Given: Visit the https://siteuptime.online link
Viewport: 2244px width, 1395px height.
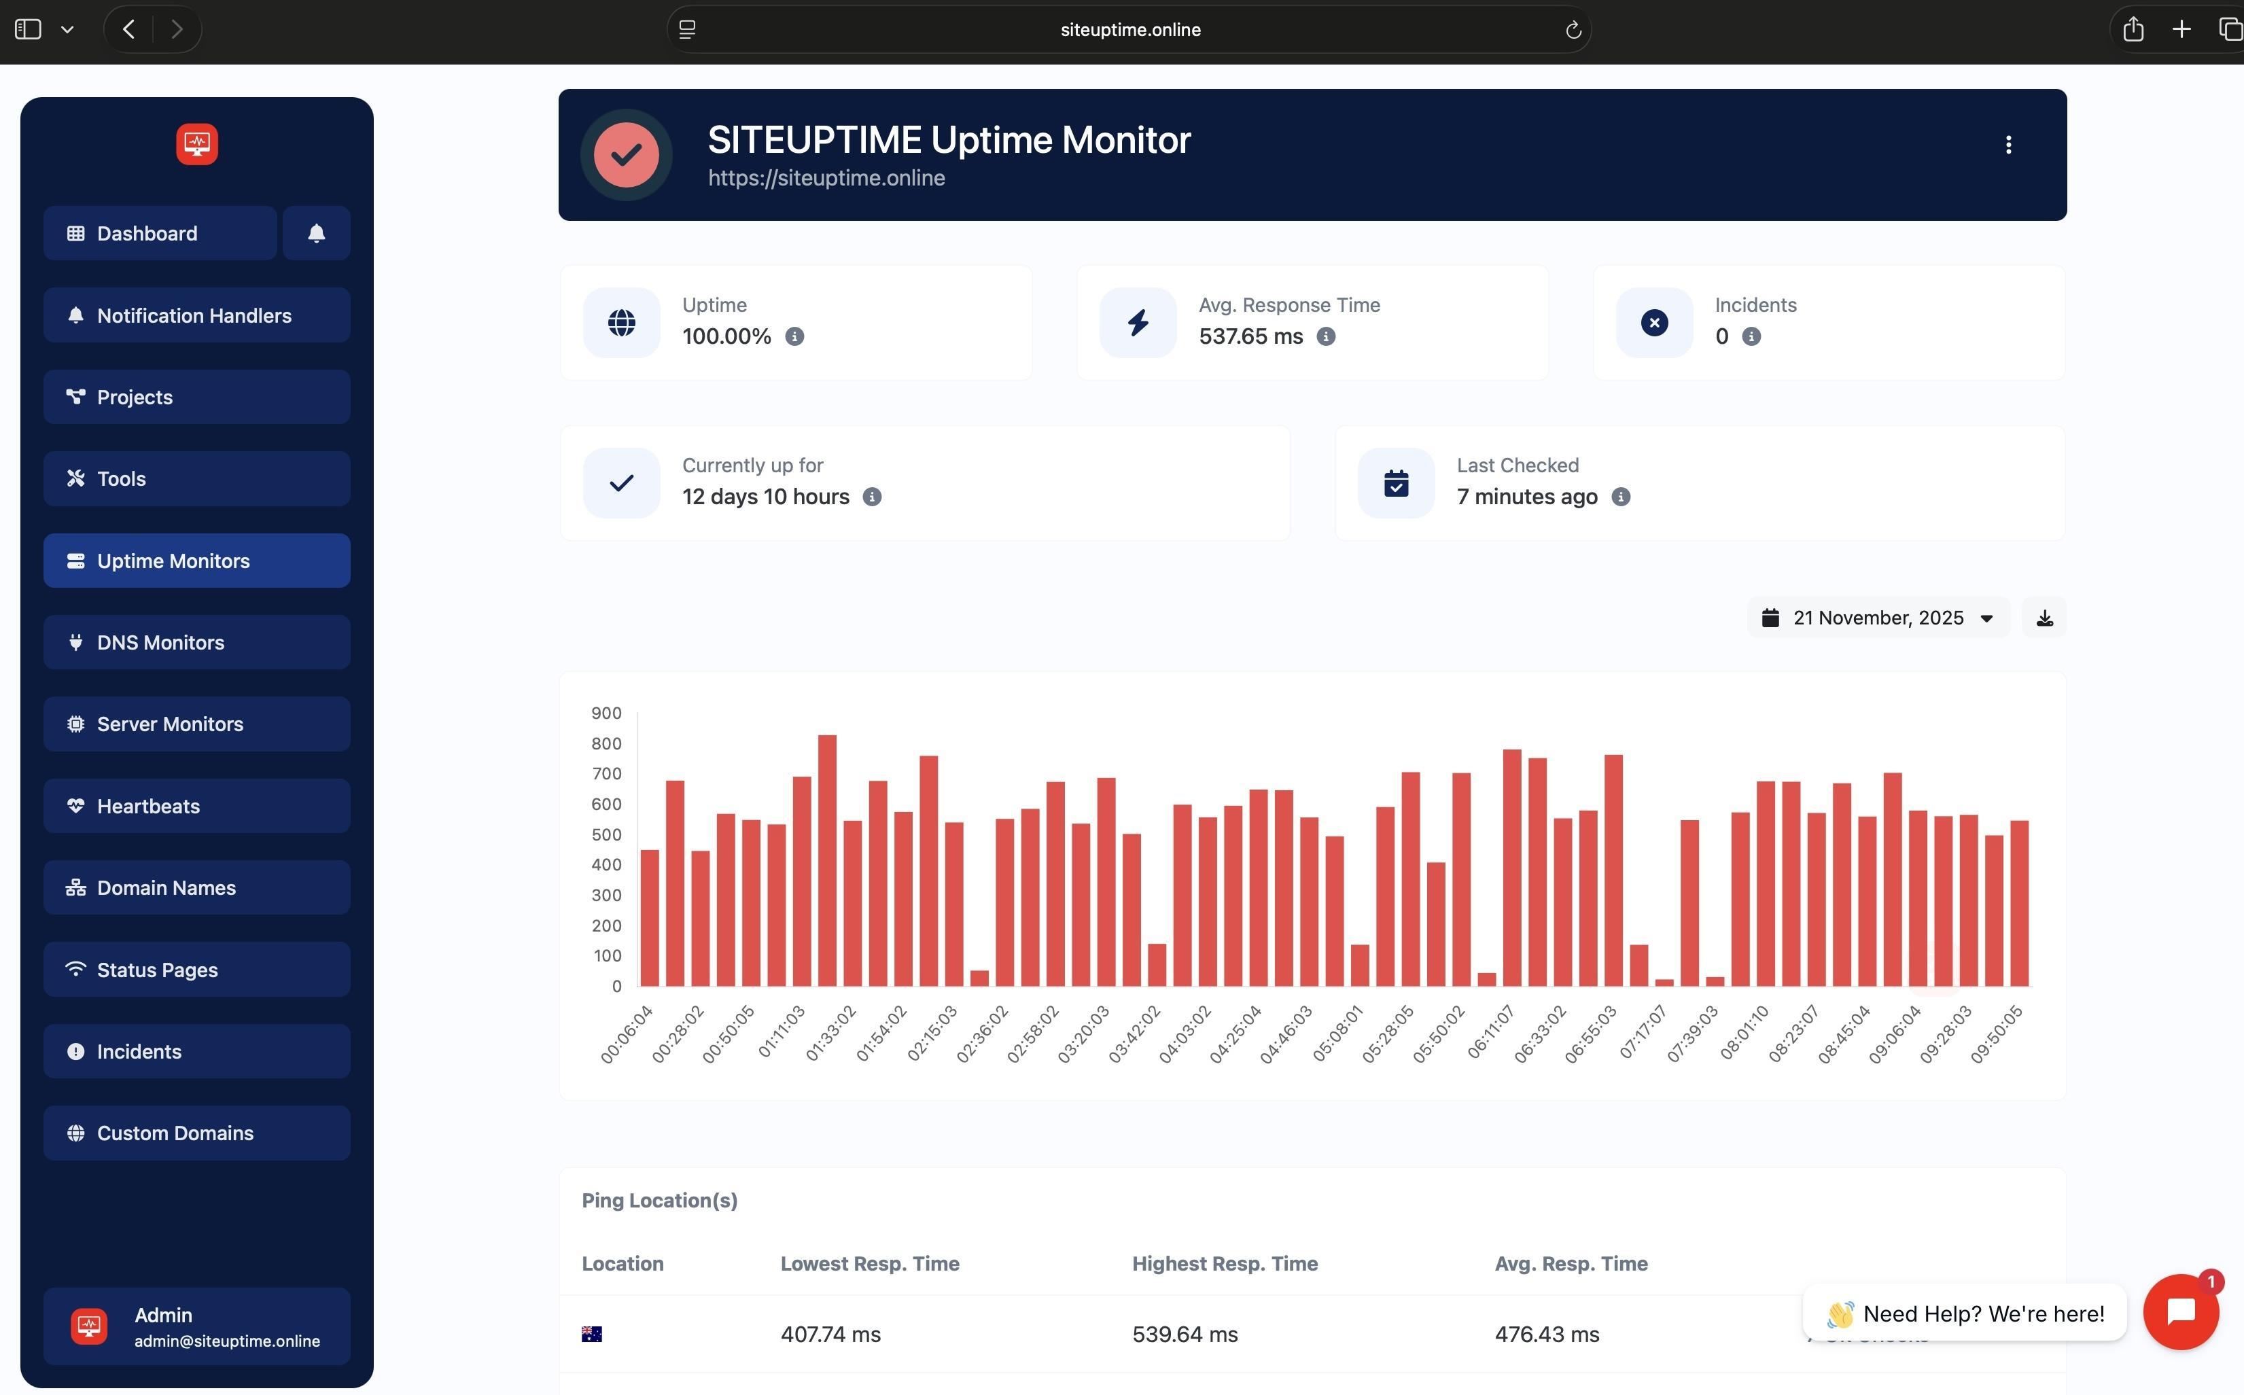Looking at the screenshot, I should [x=826, y=178].
